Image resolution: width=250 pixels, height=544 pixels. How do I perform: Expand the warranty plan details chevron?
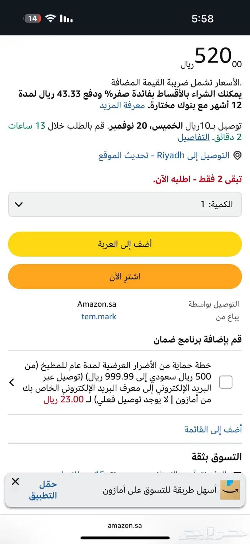pyautogui.click(x=11, y=382)
